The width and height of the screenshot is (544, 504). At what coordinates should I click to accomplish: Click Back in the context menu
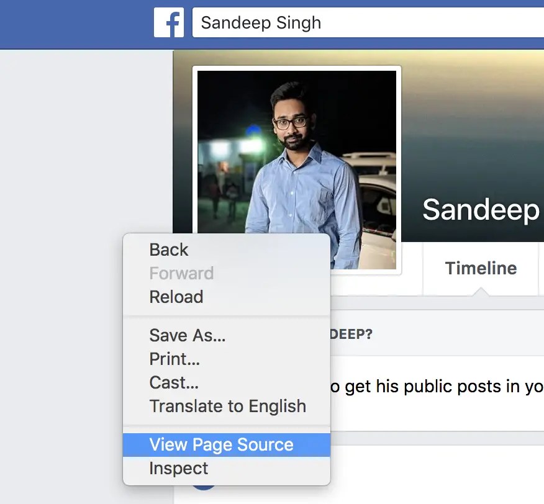[x=168, y=250]
